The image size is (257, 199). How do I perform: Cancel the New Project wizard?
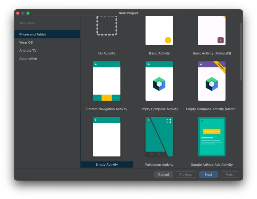point(163,174)
